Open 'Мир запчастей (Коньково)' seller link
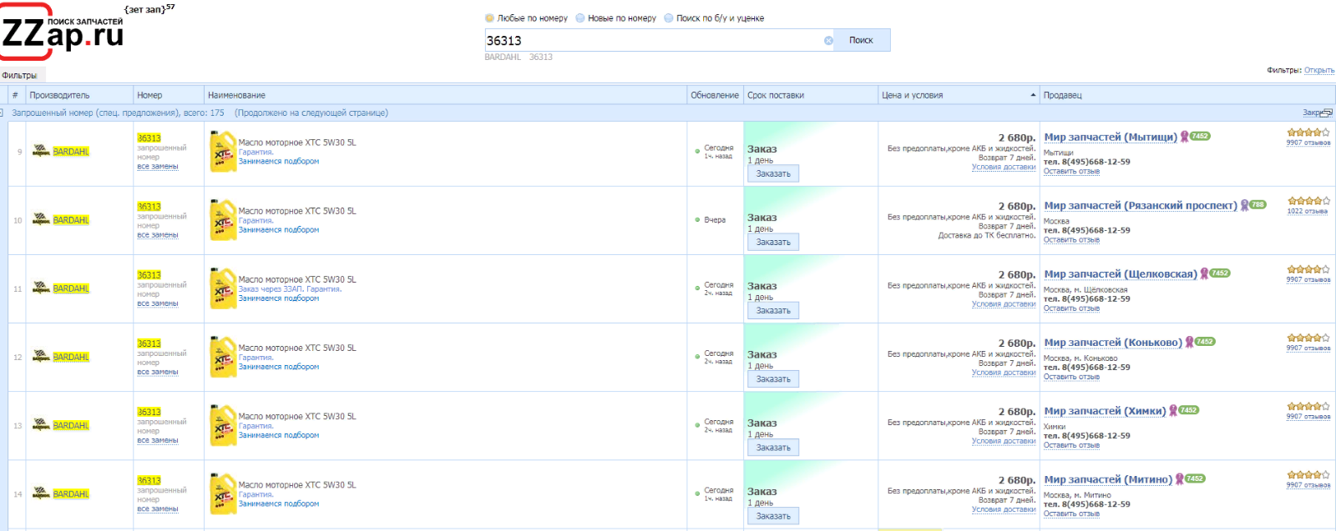 [1113, 342]
